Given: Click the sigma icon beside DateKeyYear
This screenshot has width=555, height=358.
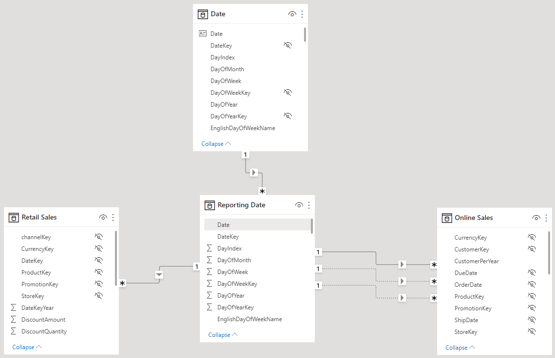Looking at the screenshot, I should (13, 308).
